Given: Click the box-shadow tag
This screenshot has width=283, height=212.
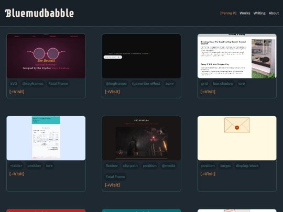Looking at the screenshot, I should tap(223, 84).
